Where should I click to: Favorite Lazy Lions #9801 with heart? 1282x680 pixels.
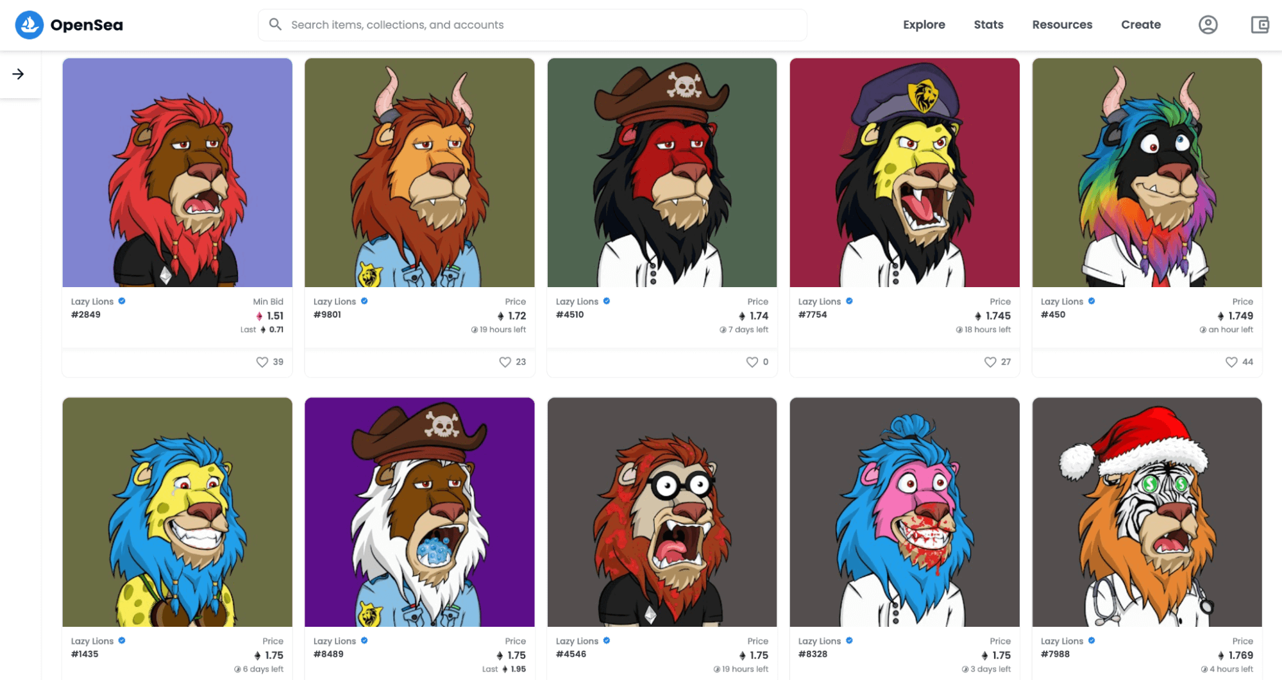tap(505, 362)
